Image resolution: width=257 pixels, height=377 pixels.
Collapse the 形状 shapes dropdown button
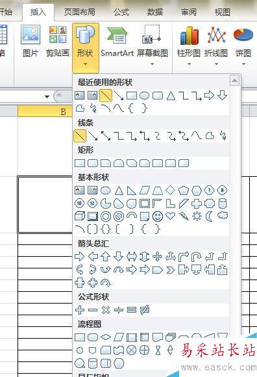pos(86,47)
